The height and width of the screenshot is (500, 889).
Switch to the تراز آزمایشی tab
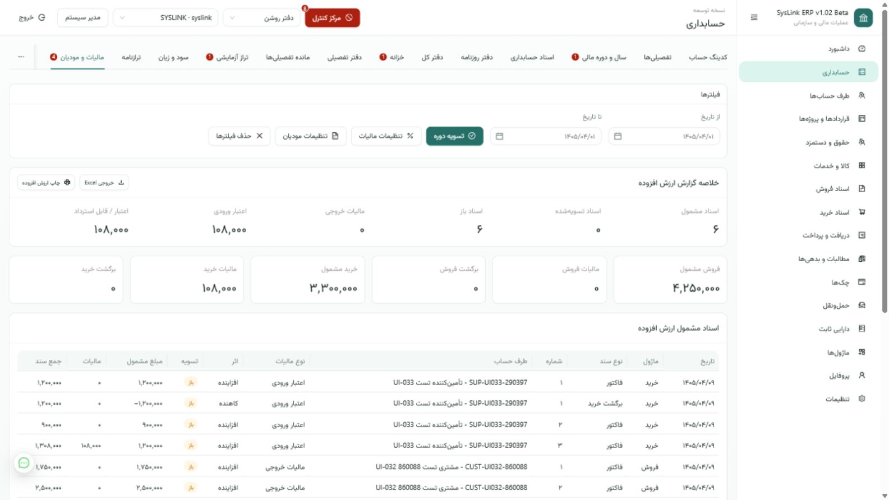227,57
